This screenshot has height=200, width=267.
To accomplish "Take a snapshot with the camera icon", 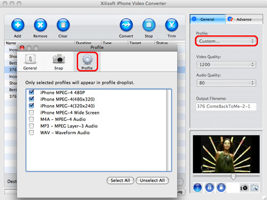I will (x=244, y=188).
